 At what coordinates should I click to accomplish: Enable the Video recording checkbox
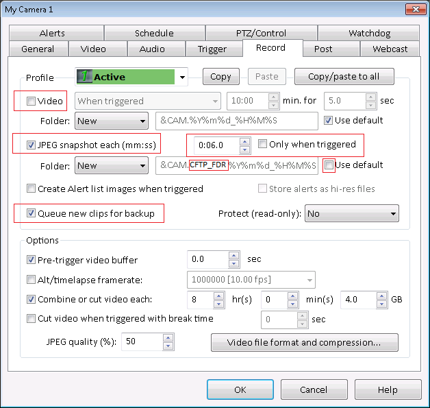[31, 101]
